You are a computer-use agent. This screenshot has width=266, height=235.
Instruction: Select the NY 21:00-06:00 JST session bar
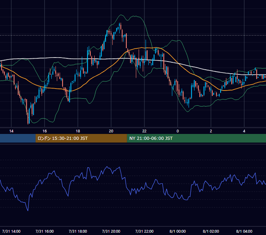pyautogui.click(x=196, y=138)
